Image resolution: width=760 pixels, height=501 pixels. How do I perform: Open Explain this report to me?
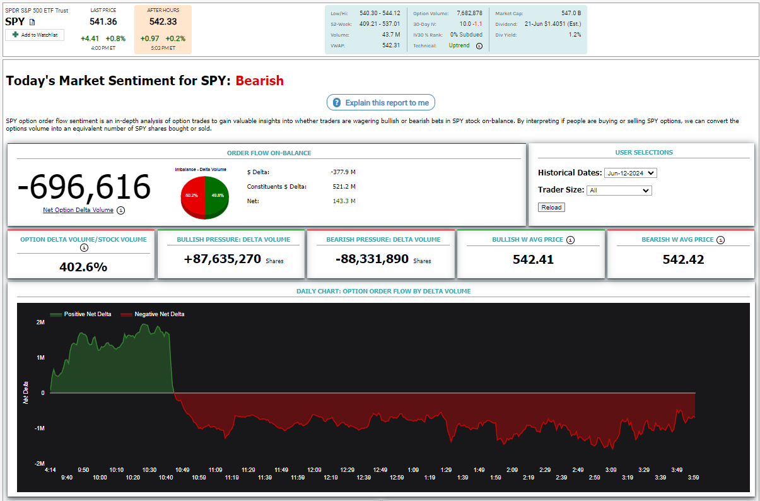tap(381, 103)
